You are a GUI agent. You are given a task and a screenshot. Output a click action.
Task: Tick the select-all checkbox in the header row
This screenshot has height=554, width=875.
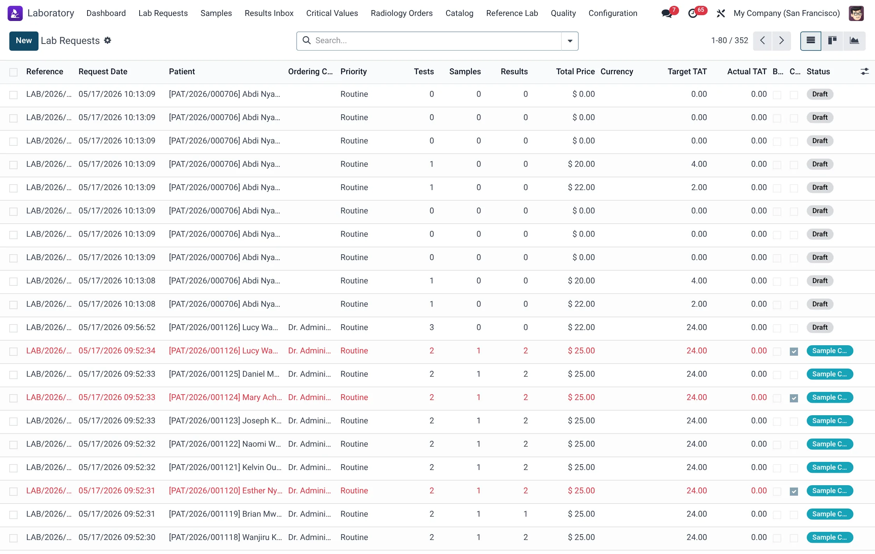[14, 72]
